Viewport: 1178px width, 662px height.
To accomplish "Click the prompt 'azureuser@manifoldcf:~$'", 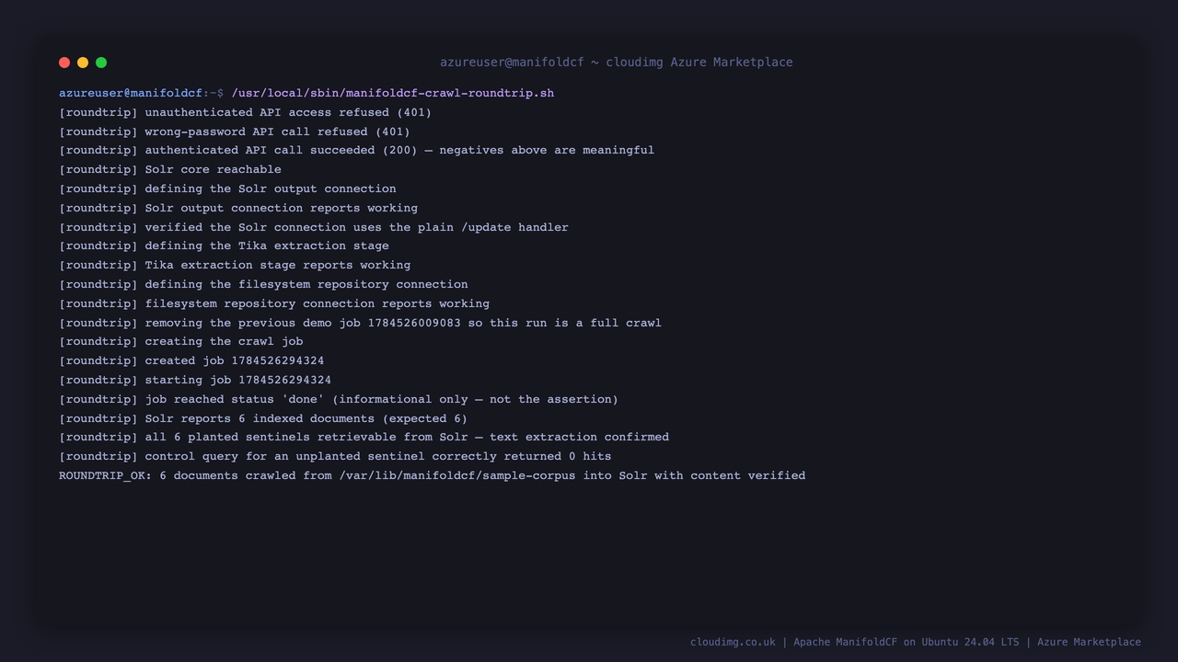I will tap(142, 93).
